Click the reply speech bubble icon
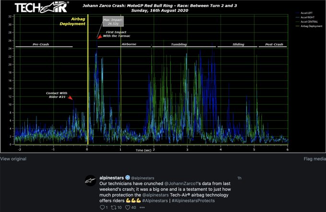This screenshot has width=326, height=212. click(102, 207)
